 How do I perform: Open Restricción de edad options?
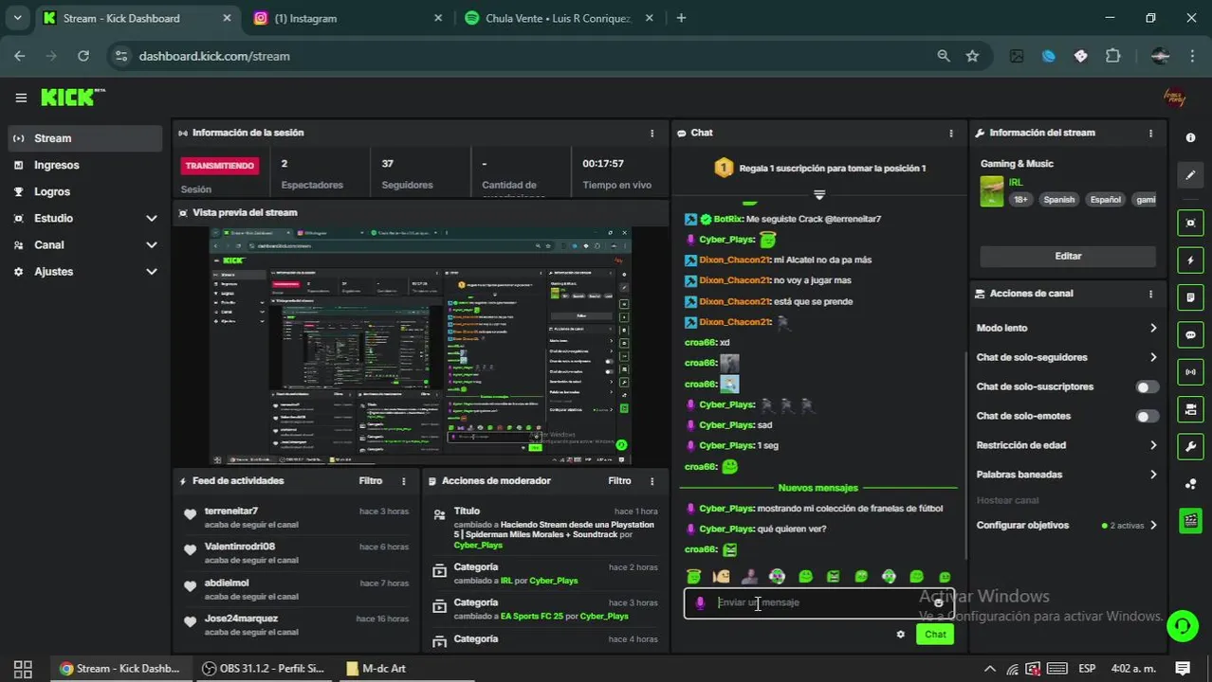tap(1067, 445)
